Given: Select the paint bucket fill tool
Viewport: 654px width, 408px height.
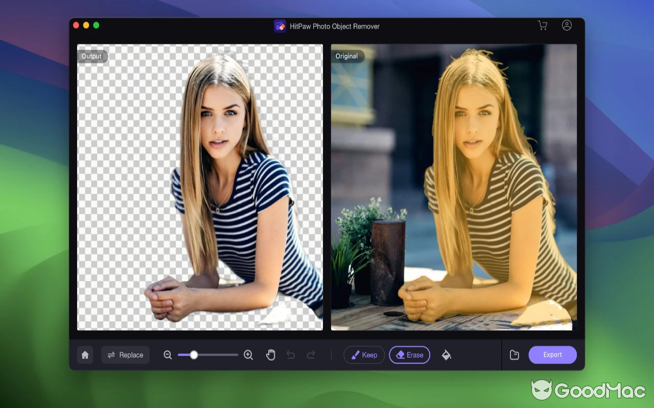Looking at the screenshot, I should pyautogui.click(x=446, y=354).
